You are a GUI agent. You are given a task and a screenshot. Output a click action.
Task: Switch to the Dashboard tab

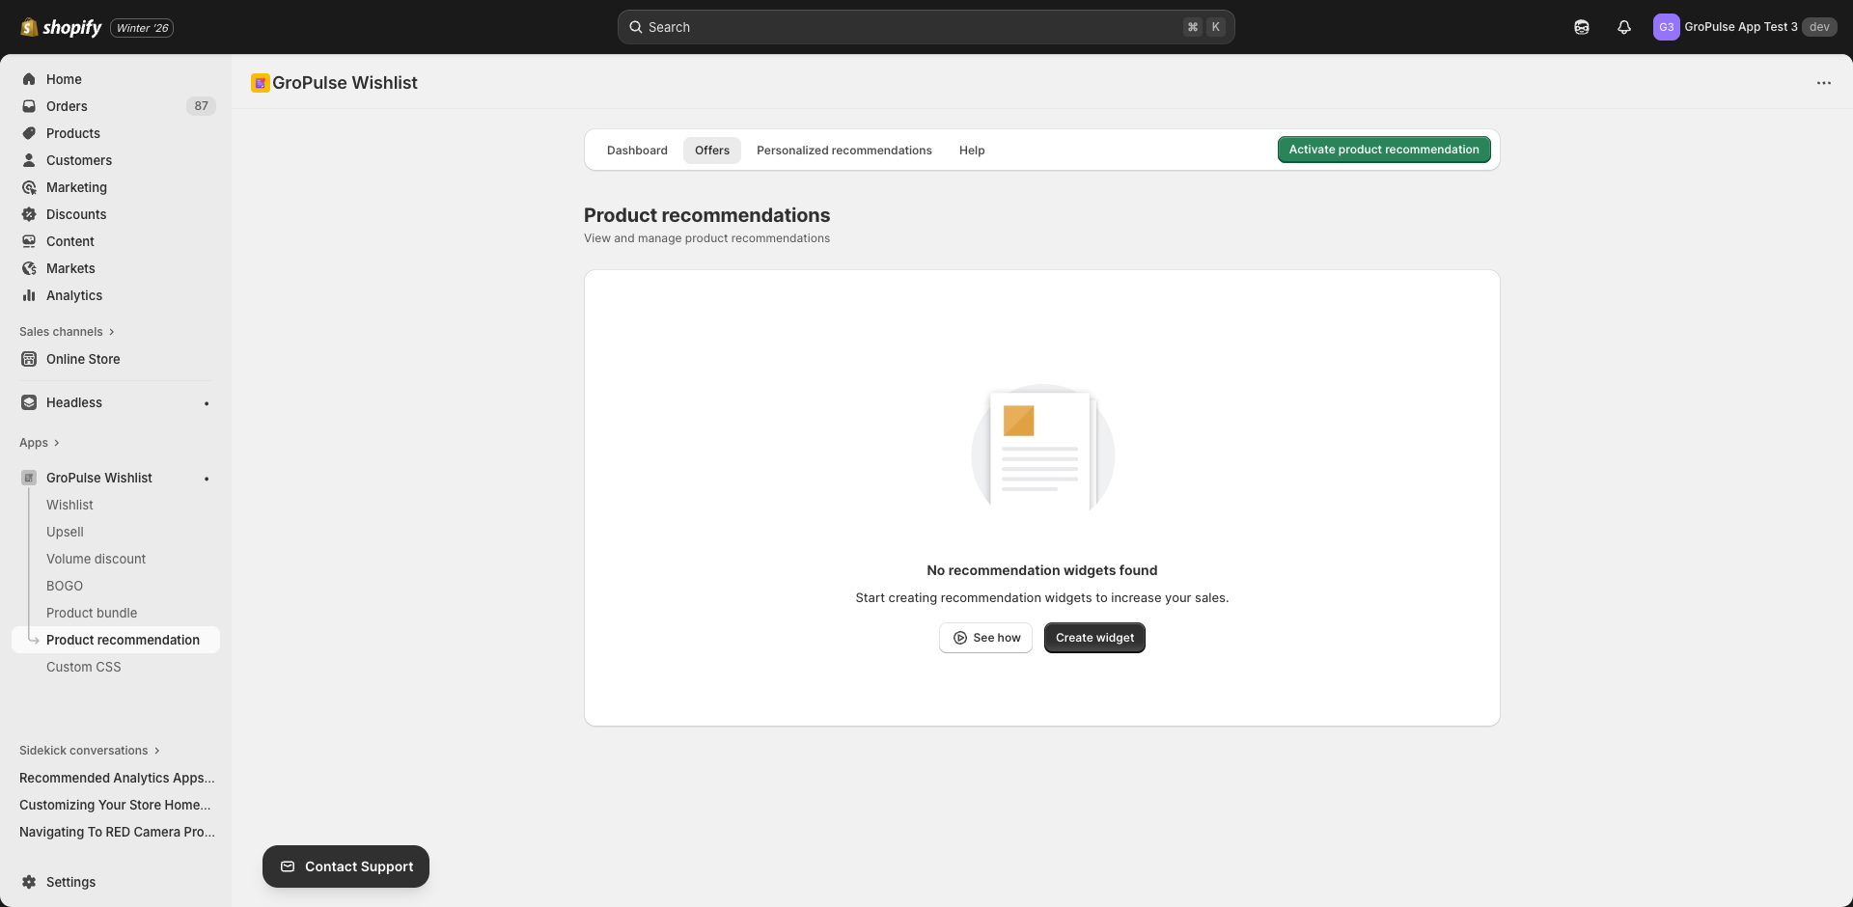[x=637, y=150]
